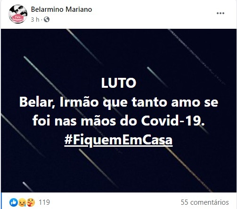Screen dimensions: 237x209
Task: Click the line 'Belar, Irmão que tanto amo se'
Action: tap(119, 102)
